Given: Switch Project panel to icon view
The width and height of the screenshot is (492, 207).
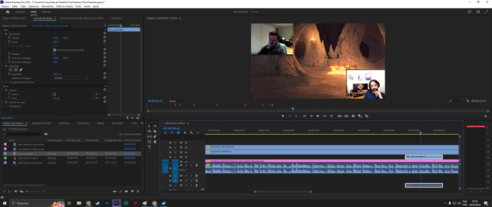Looking at the screenshot, I should (x=16, y=191).
